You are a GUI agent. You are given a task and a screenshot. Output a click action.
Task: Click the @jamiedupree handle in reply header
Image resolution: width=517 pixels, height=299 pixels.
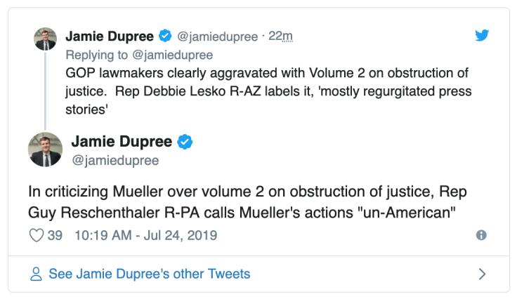217,36
